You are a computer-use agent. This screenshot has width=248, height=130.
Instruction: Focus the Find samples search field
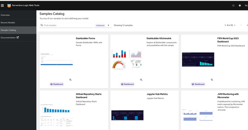point(66,25)
